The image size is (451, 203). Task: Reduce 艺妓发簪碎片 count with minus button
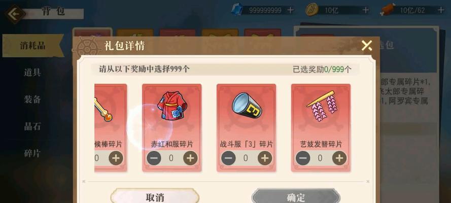coord(303,158)
